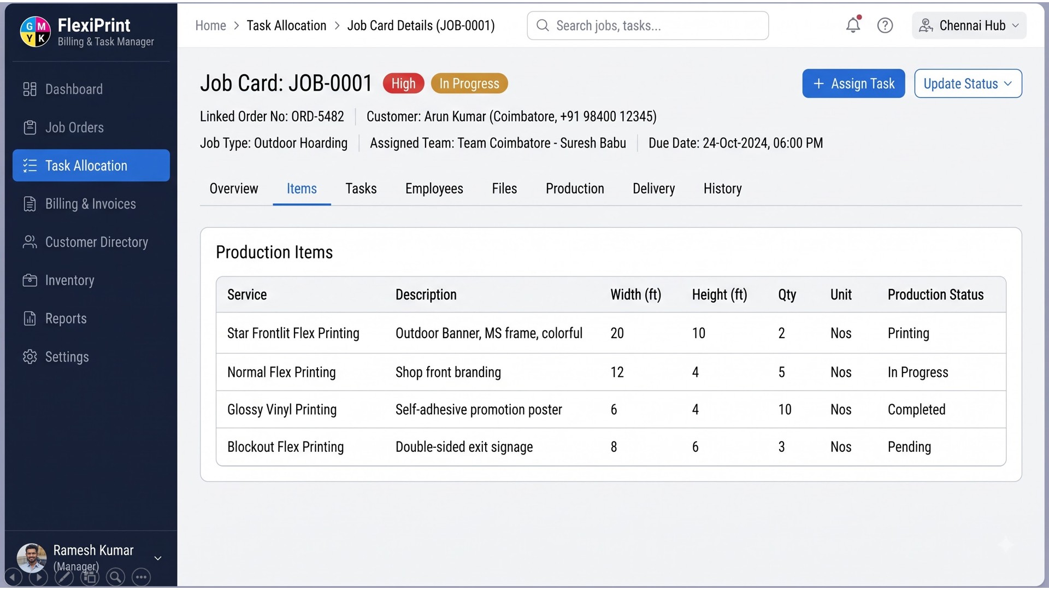
Task: Click the Customer Directory people icon
Action: pos(30,242)
